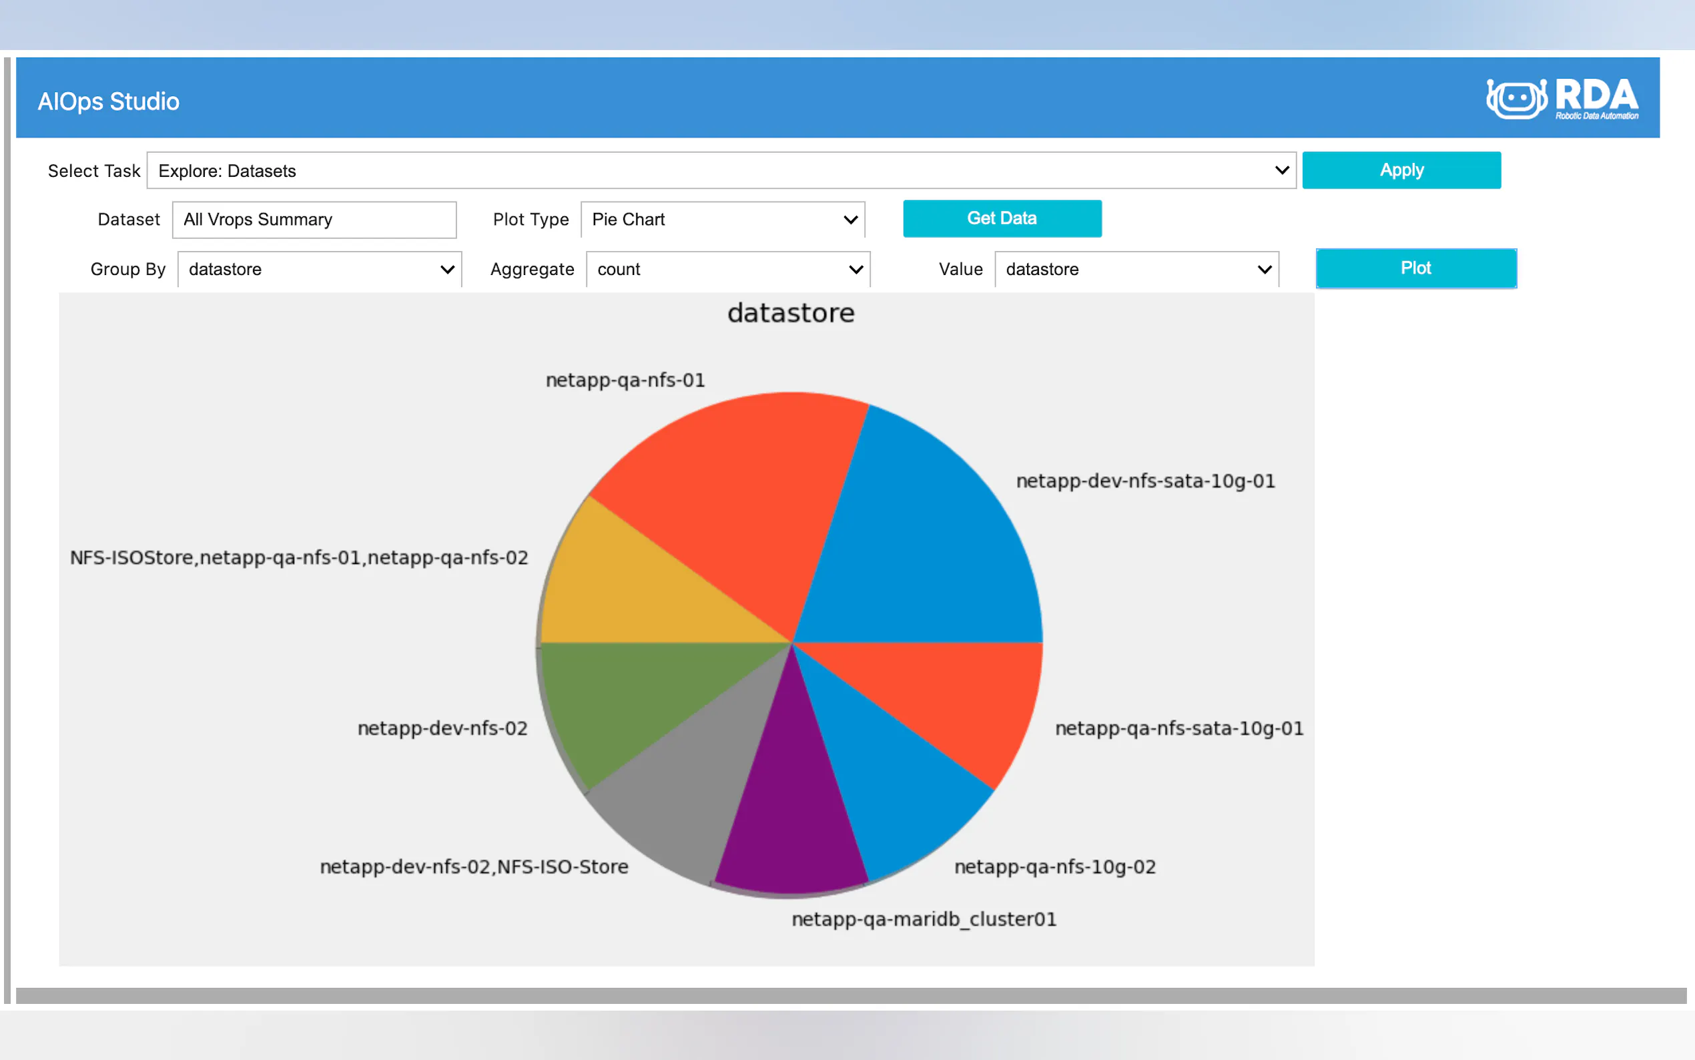
Task: Open the Value datastore dropdown
Action: coord(1136,269)
